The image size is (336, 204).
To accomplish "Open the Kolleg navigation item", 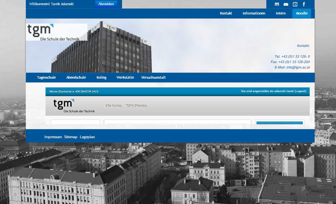I will (x=101, y=78).
